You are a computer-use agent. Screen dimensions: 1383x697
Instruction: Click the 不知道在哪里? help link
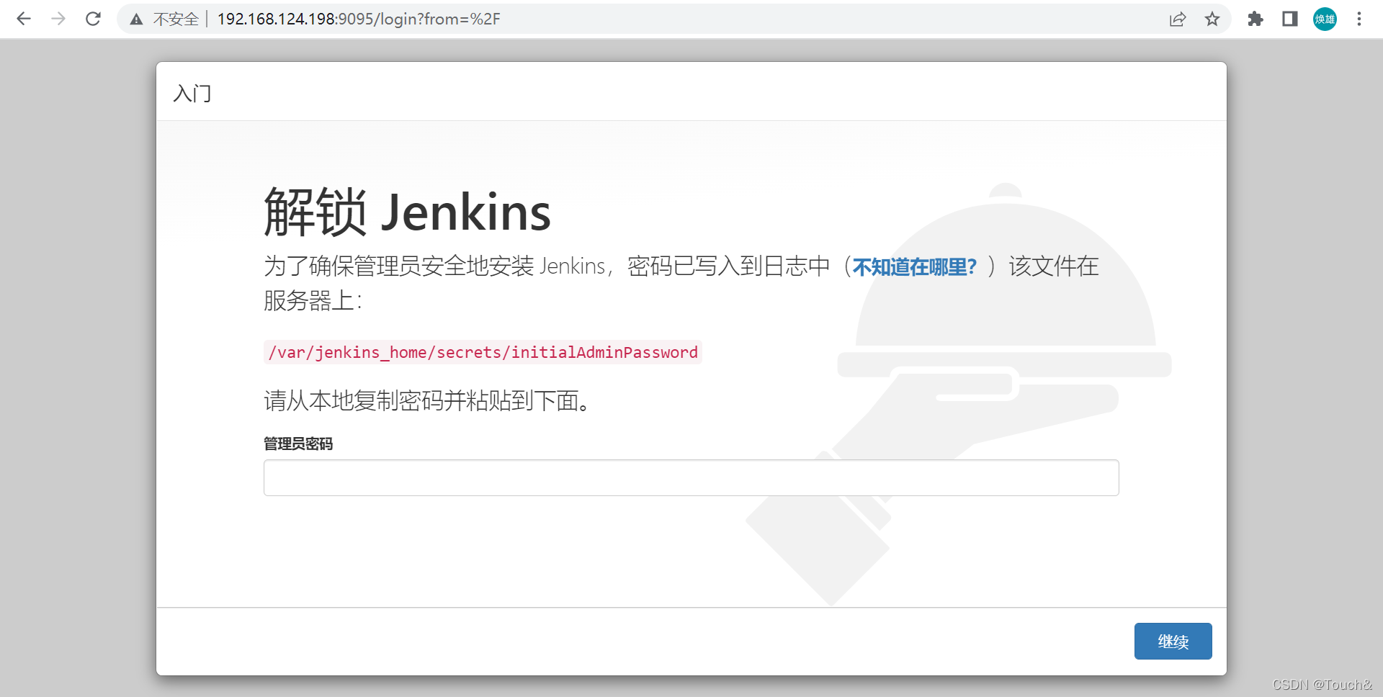pos(915,267)
